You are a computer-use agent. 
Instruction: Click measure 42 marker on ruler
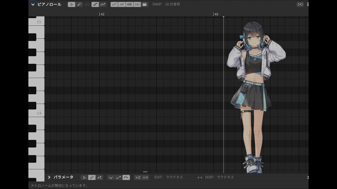[x=102, y=14]
